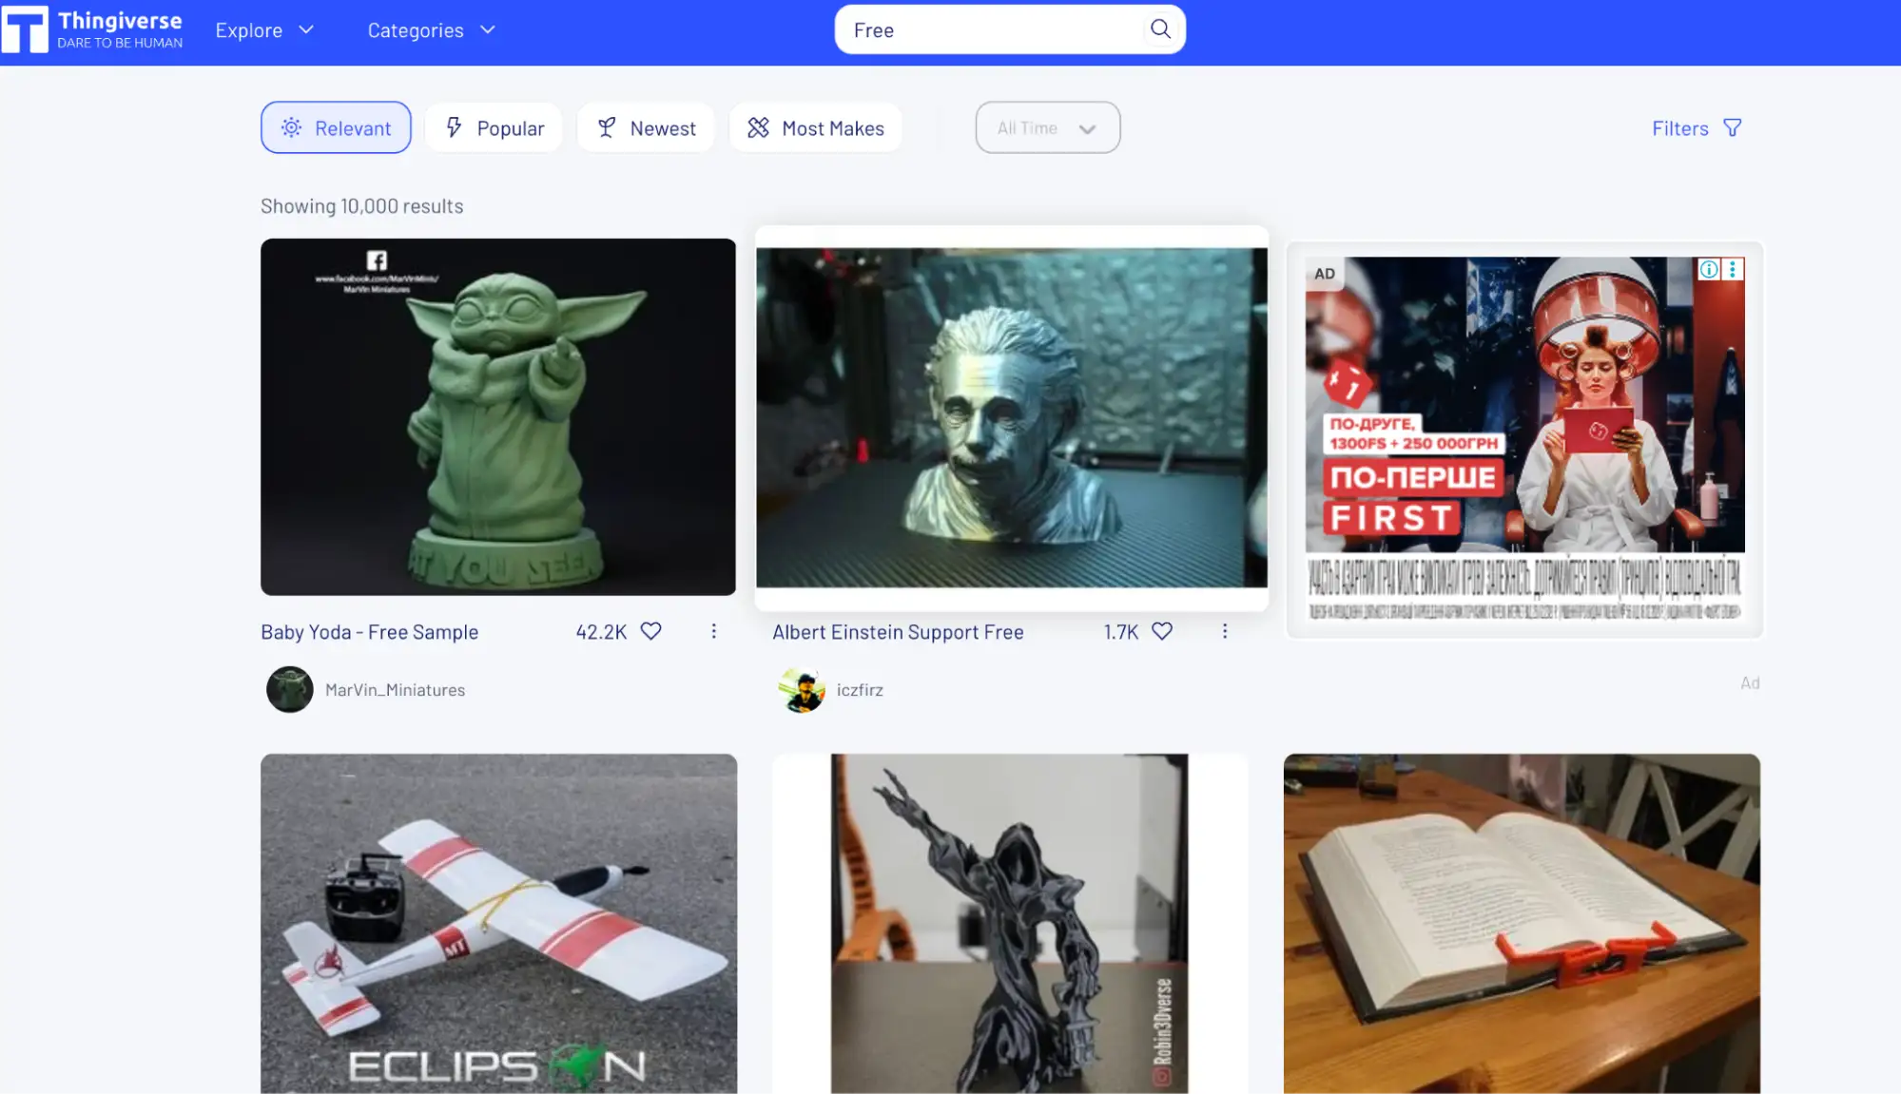1901x1094 pixels.
Task: Sort results by Newest
Action: pyautogui.click(x=646, y=127)
